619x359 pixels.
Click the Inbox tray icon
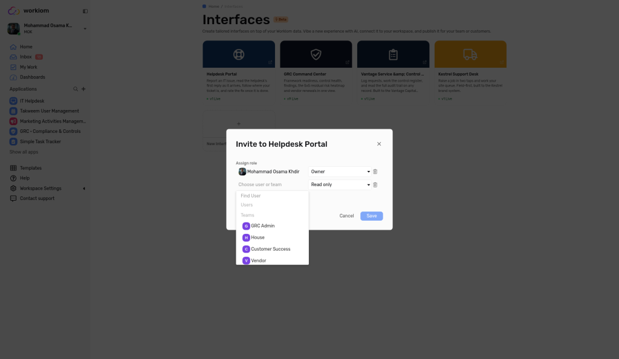click(13, 57)
